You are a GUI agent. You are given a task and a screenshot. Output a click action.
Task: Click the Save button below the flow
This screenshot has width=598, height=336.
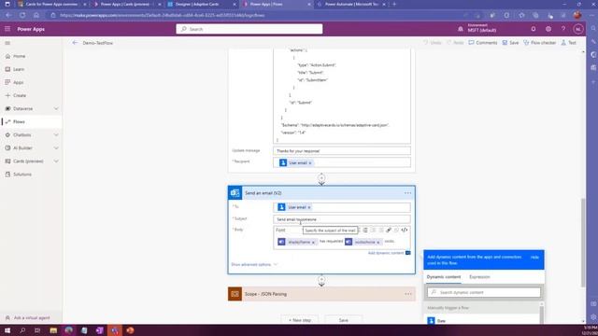pyautogui.click(x=343, y=320)
